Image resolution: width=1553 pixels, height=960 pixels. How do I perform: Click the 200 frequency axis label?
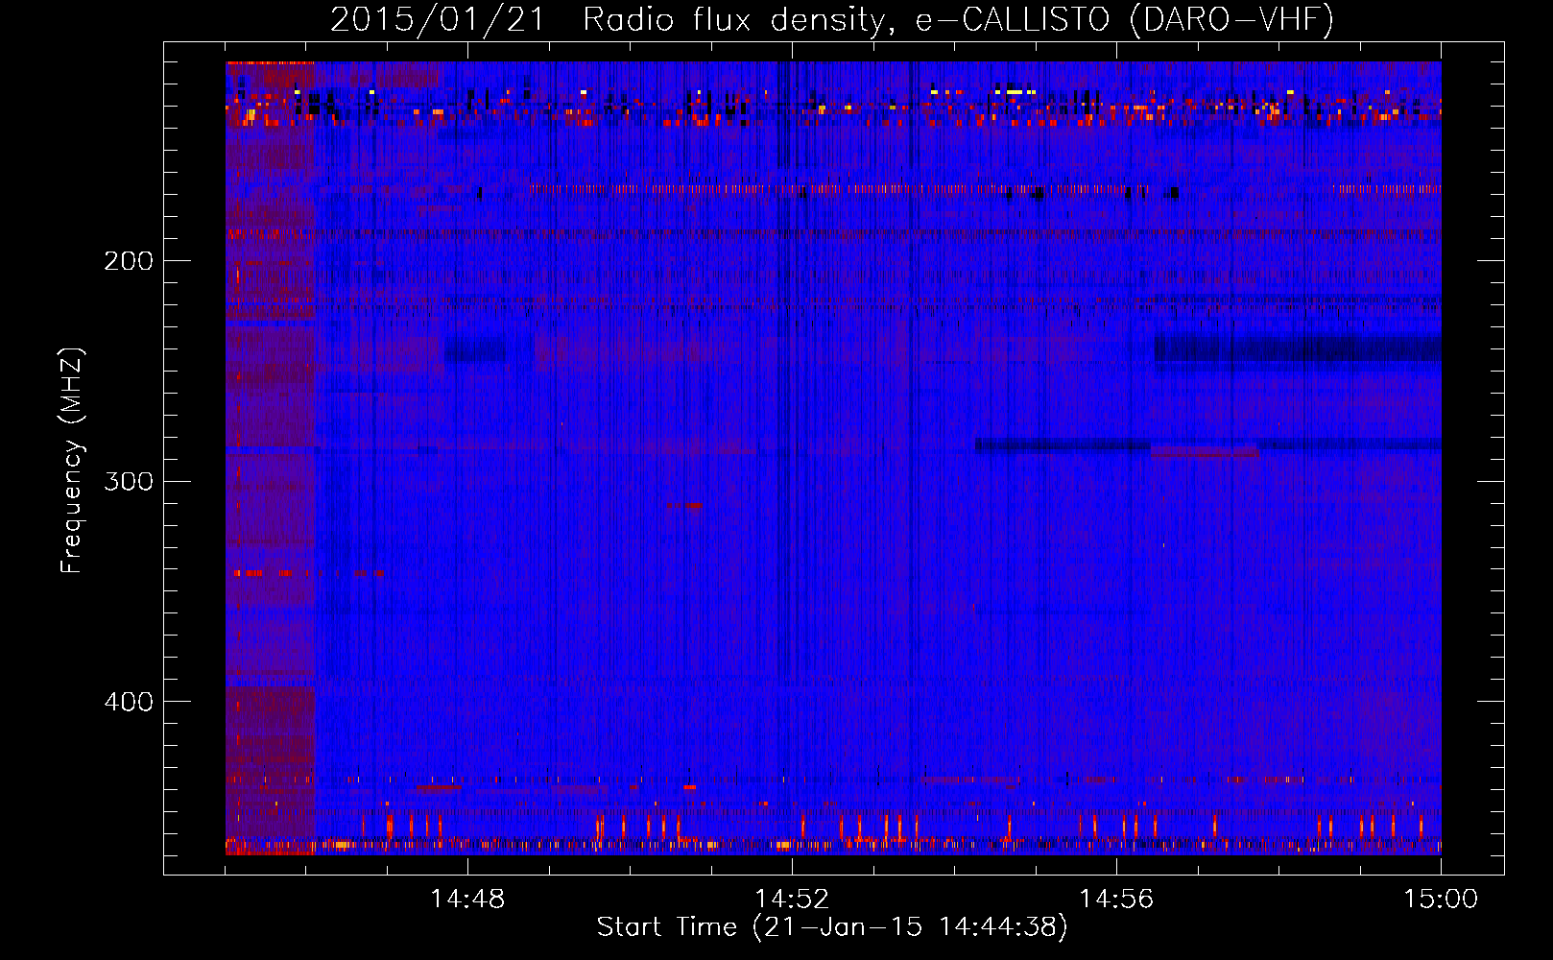(x=128, y=261)
